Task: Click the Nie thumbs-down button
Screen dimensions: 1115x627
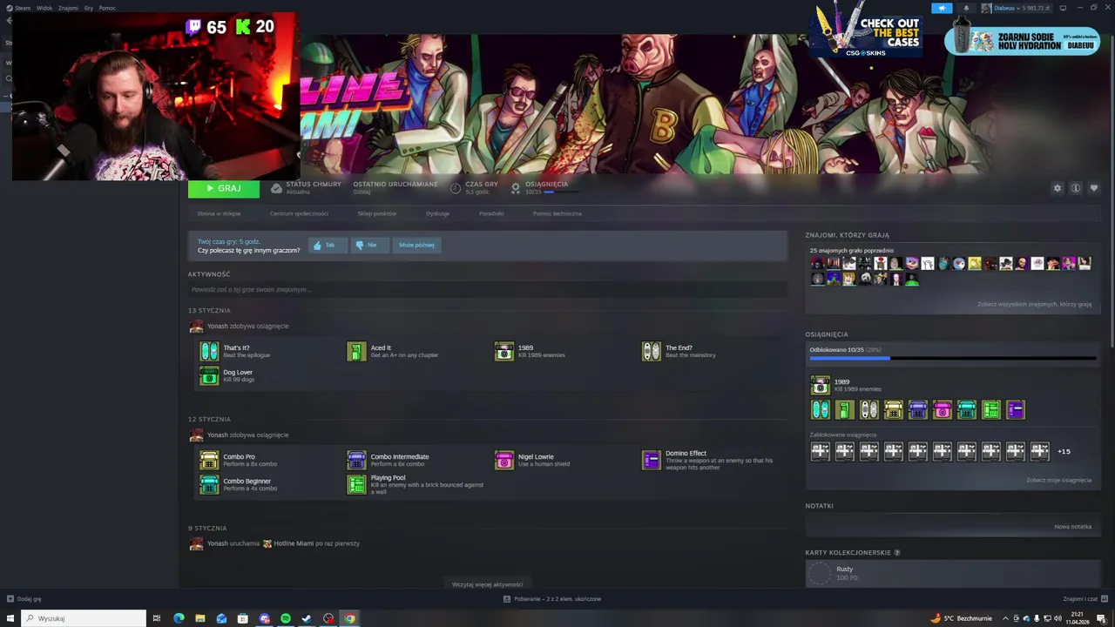Action: coord(368,246)
